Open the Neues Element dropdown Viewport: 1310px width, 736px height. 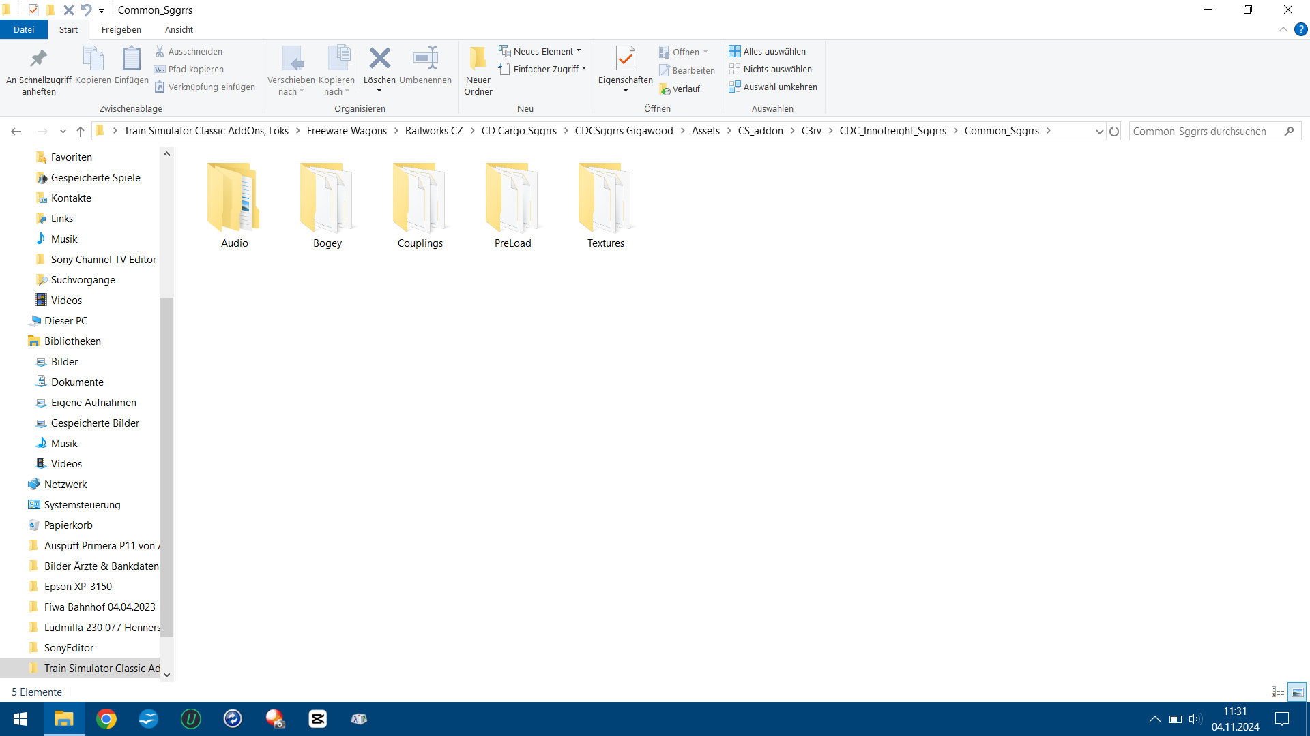[542, 51]
